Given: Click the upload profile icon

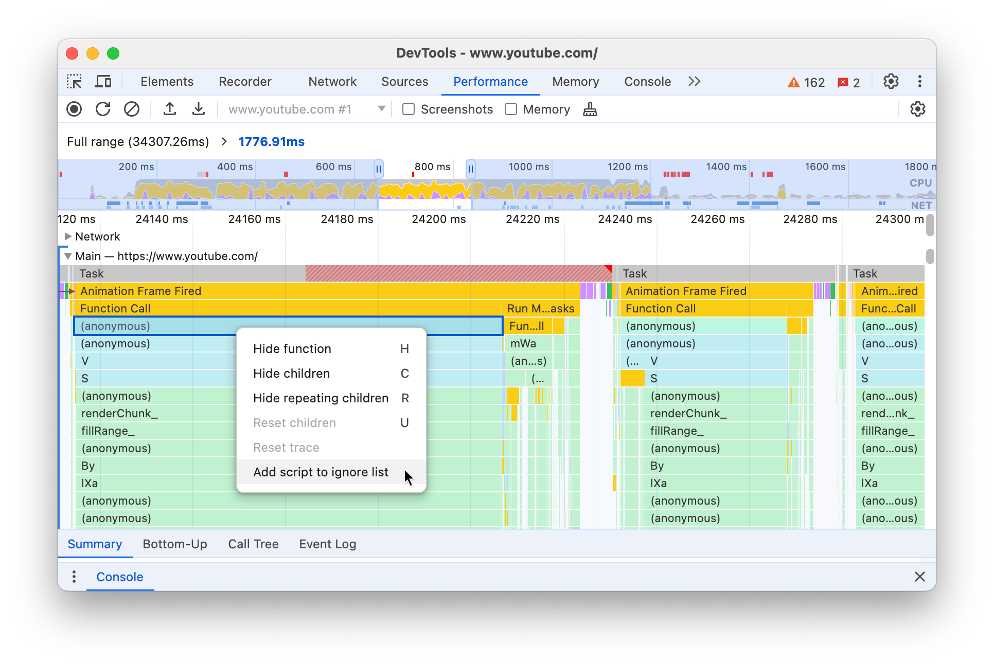Looking at the screenshot, I should click(171, 109).
